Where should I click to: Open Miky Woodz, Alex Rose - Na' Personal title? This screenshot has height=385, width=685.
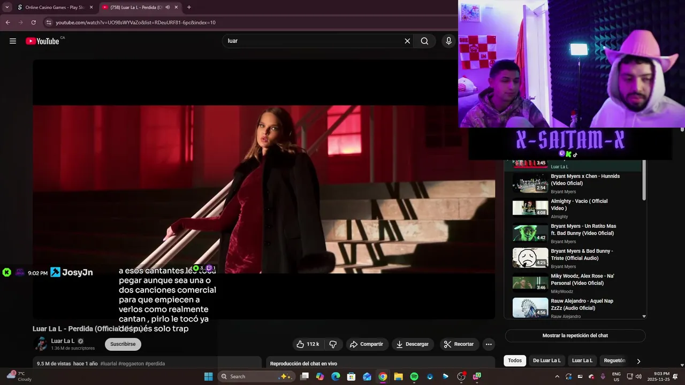[582, 280]
